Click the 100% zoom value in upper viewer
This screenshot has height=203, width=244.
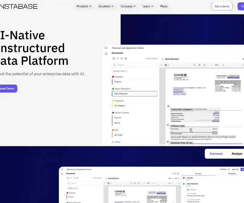point(217,65)
